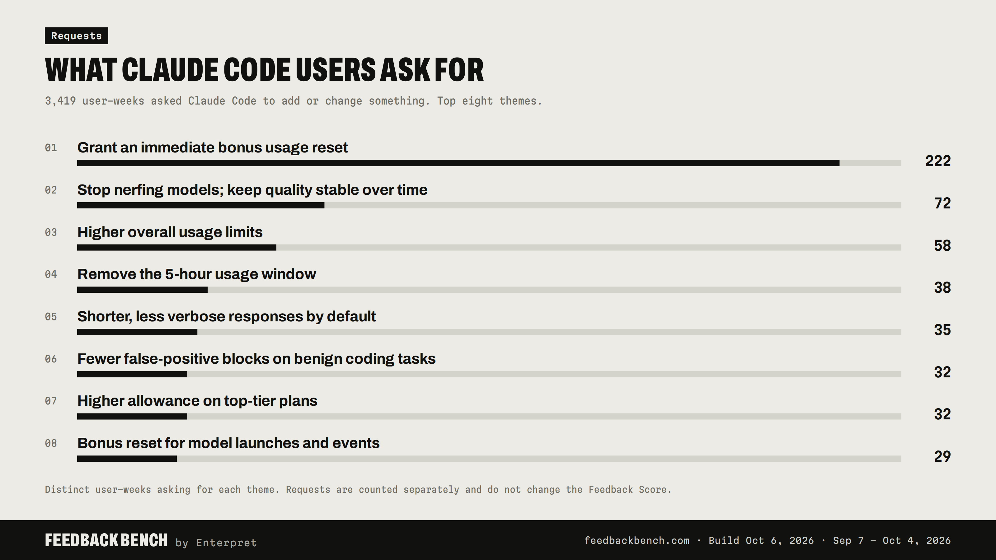Select the heading 'What Claude Code Users Ask For'
Viewport: 996px width, 560px height.
pyautogui.click(x=264, y=70)
